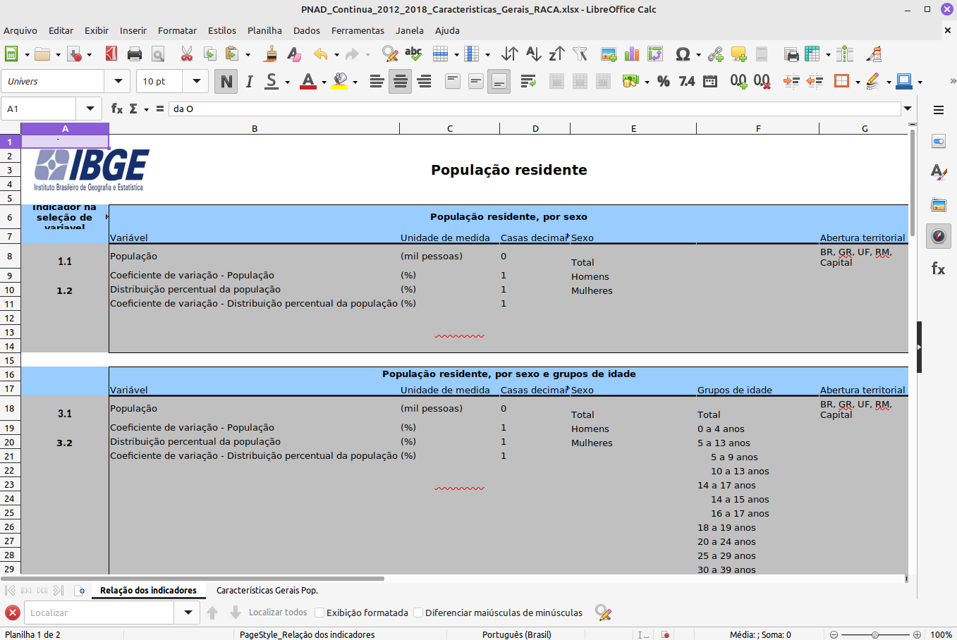Click the Print icon in the toolbar
The width and height of the screenshot is (957, 640).
pyautogui.click(x=135, y=54)
